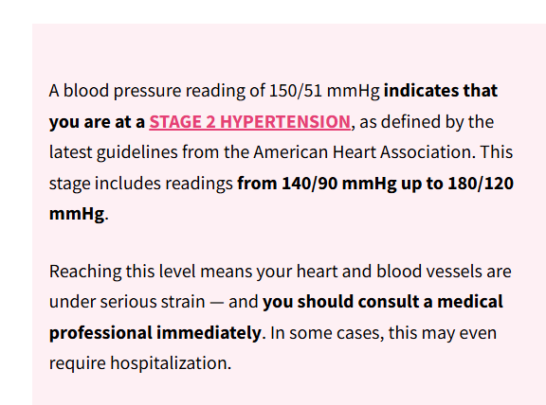Viewport: 546px width, 405px height.
Task: Click the word 'Reaching' starting second paragraph
Action: click(85, 272)
